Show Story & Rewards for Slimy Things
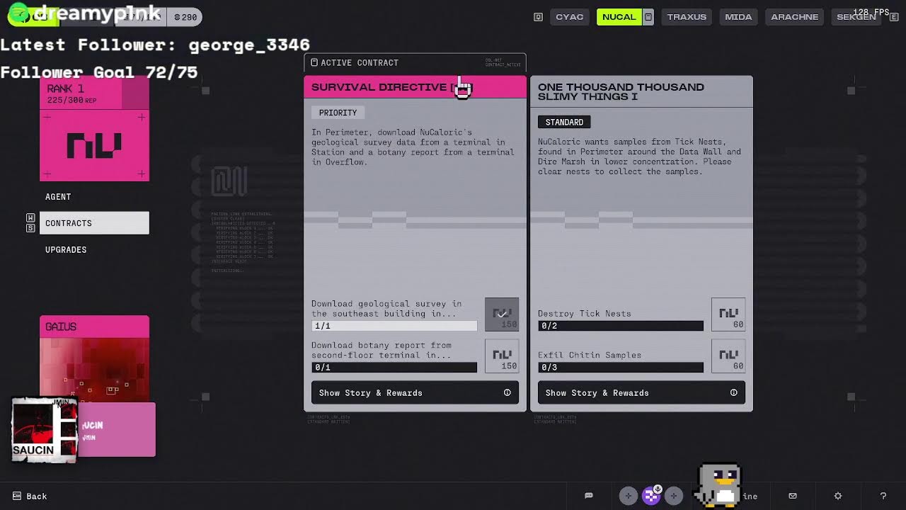The width and height of the screenshot is (906, 510). [641, 392]
